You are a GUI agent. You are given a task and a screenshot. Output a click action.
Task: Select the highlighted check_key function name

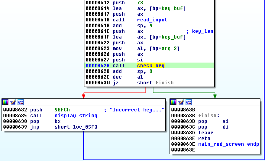[x=151, y=66]
